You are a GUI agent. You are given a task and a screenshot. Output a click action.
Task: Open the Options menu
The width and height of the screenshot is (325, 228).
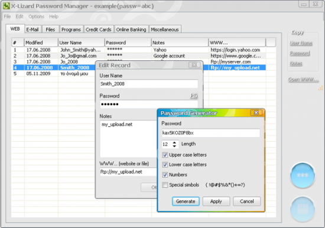point(36,17)
